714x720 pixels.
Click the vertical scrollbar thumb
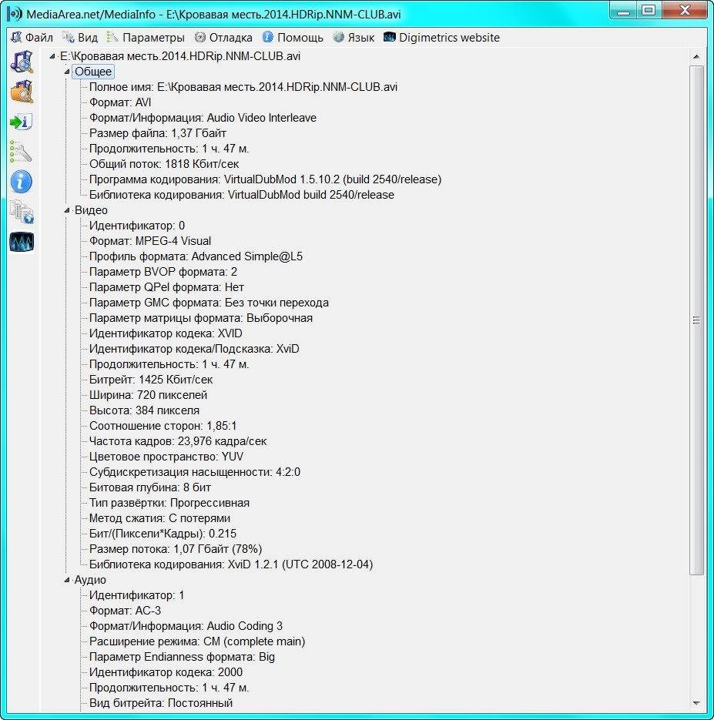click(x=696, y=320)
